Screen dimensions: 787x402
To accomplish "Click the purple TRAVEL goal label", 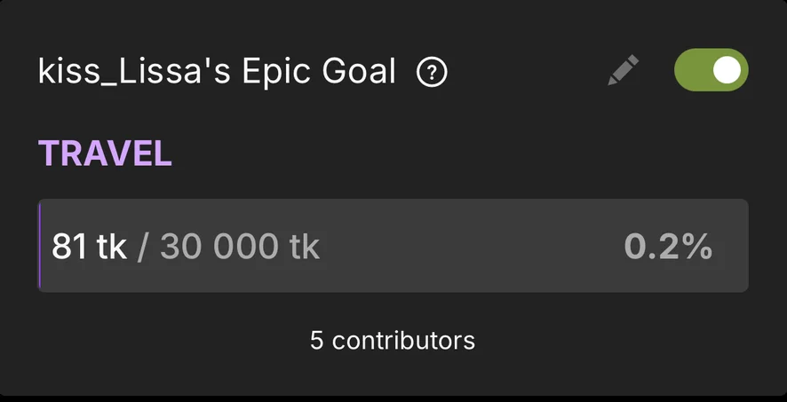I will tap(105, 154).
